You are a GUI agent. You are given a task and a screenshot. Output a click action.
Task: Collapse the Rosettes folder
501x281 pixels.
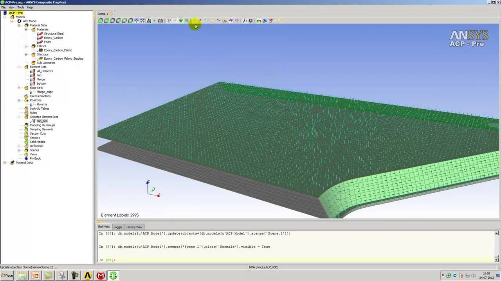pyautogui.click(x=19, y=100)
